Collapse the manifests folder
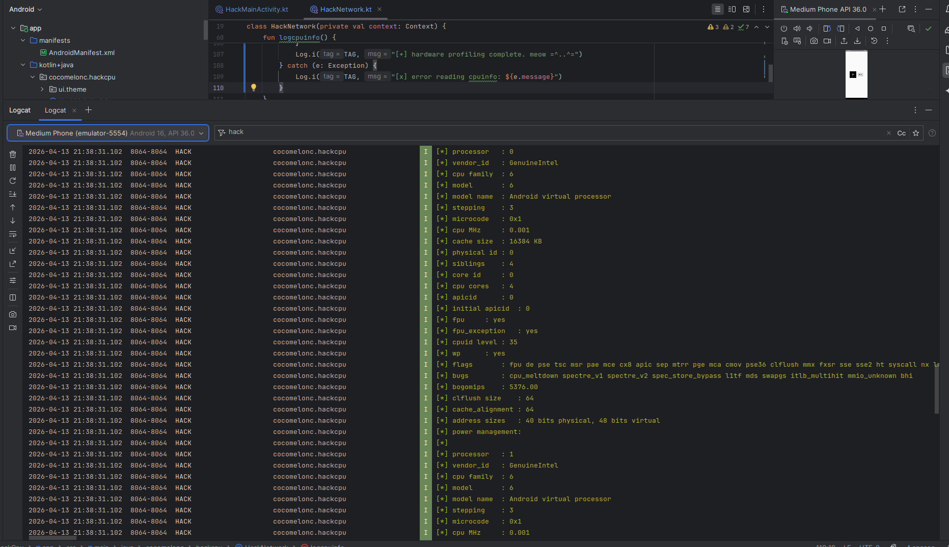This screenshot has height=547, width=949. coord(23,40)
